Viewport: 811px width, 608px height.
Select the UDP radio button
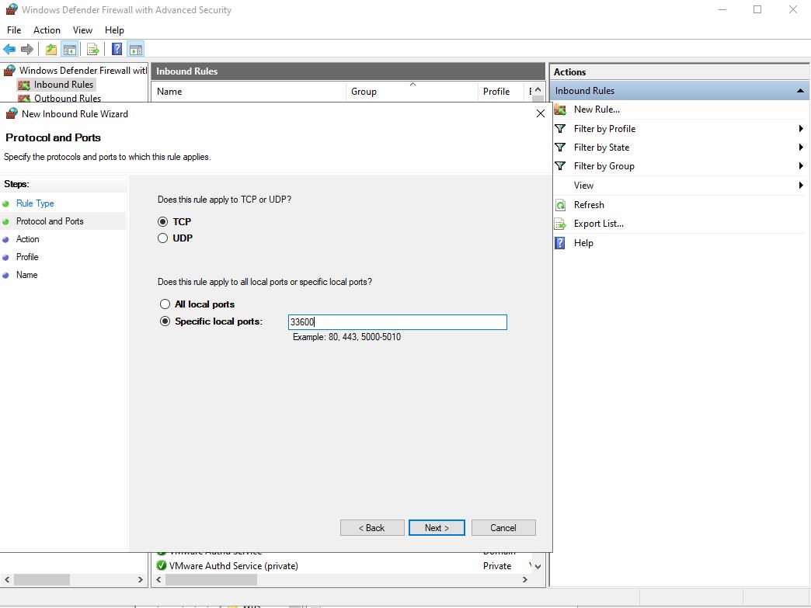click(163, 238)
